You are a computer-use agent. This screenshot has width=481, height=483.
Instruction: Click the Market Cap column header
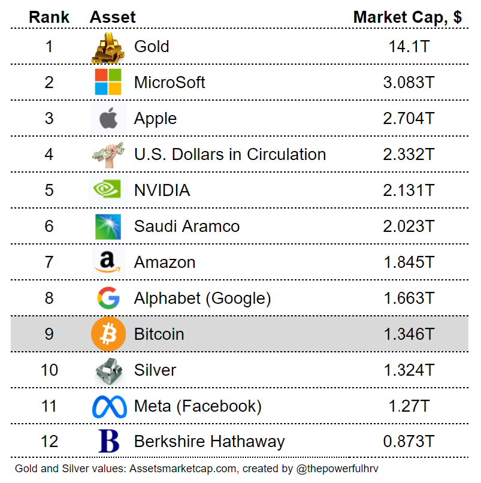coord(407,17)
